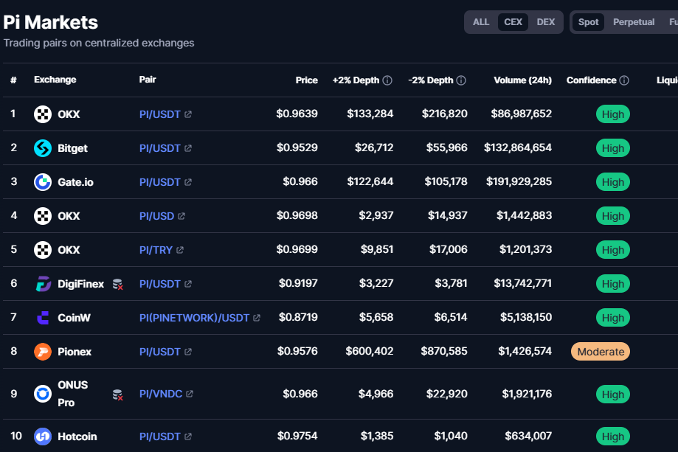Click the -2% Depth info icon

461,80
